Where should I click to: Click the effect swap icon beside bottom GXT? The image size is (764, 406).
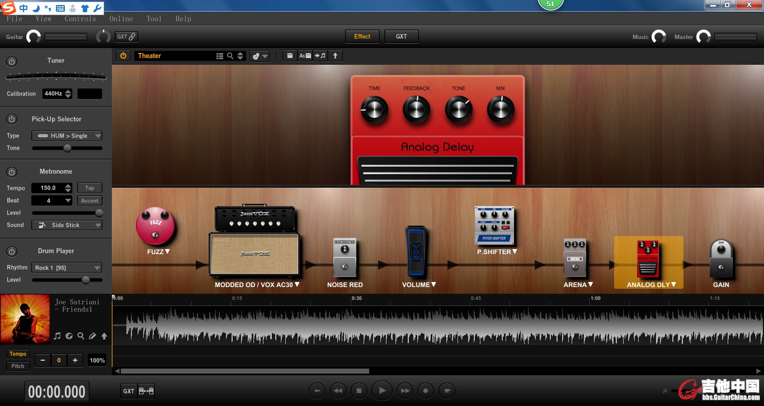tap(147, 391)
